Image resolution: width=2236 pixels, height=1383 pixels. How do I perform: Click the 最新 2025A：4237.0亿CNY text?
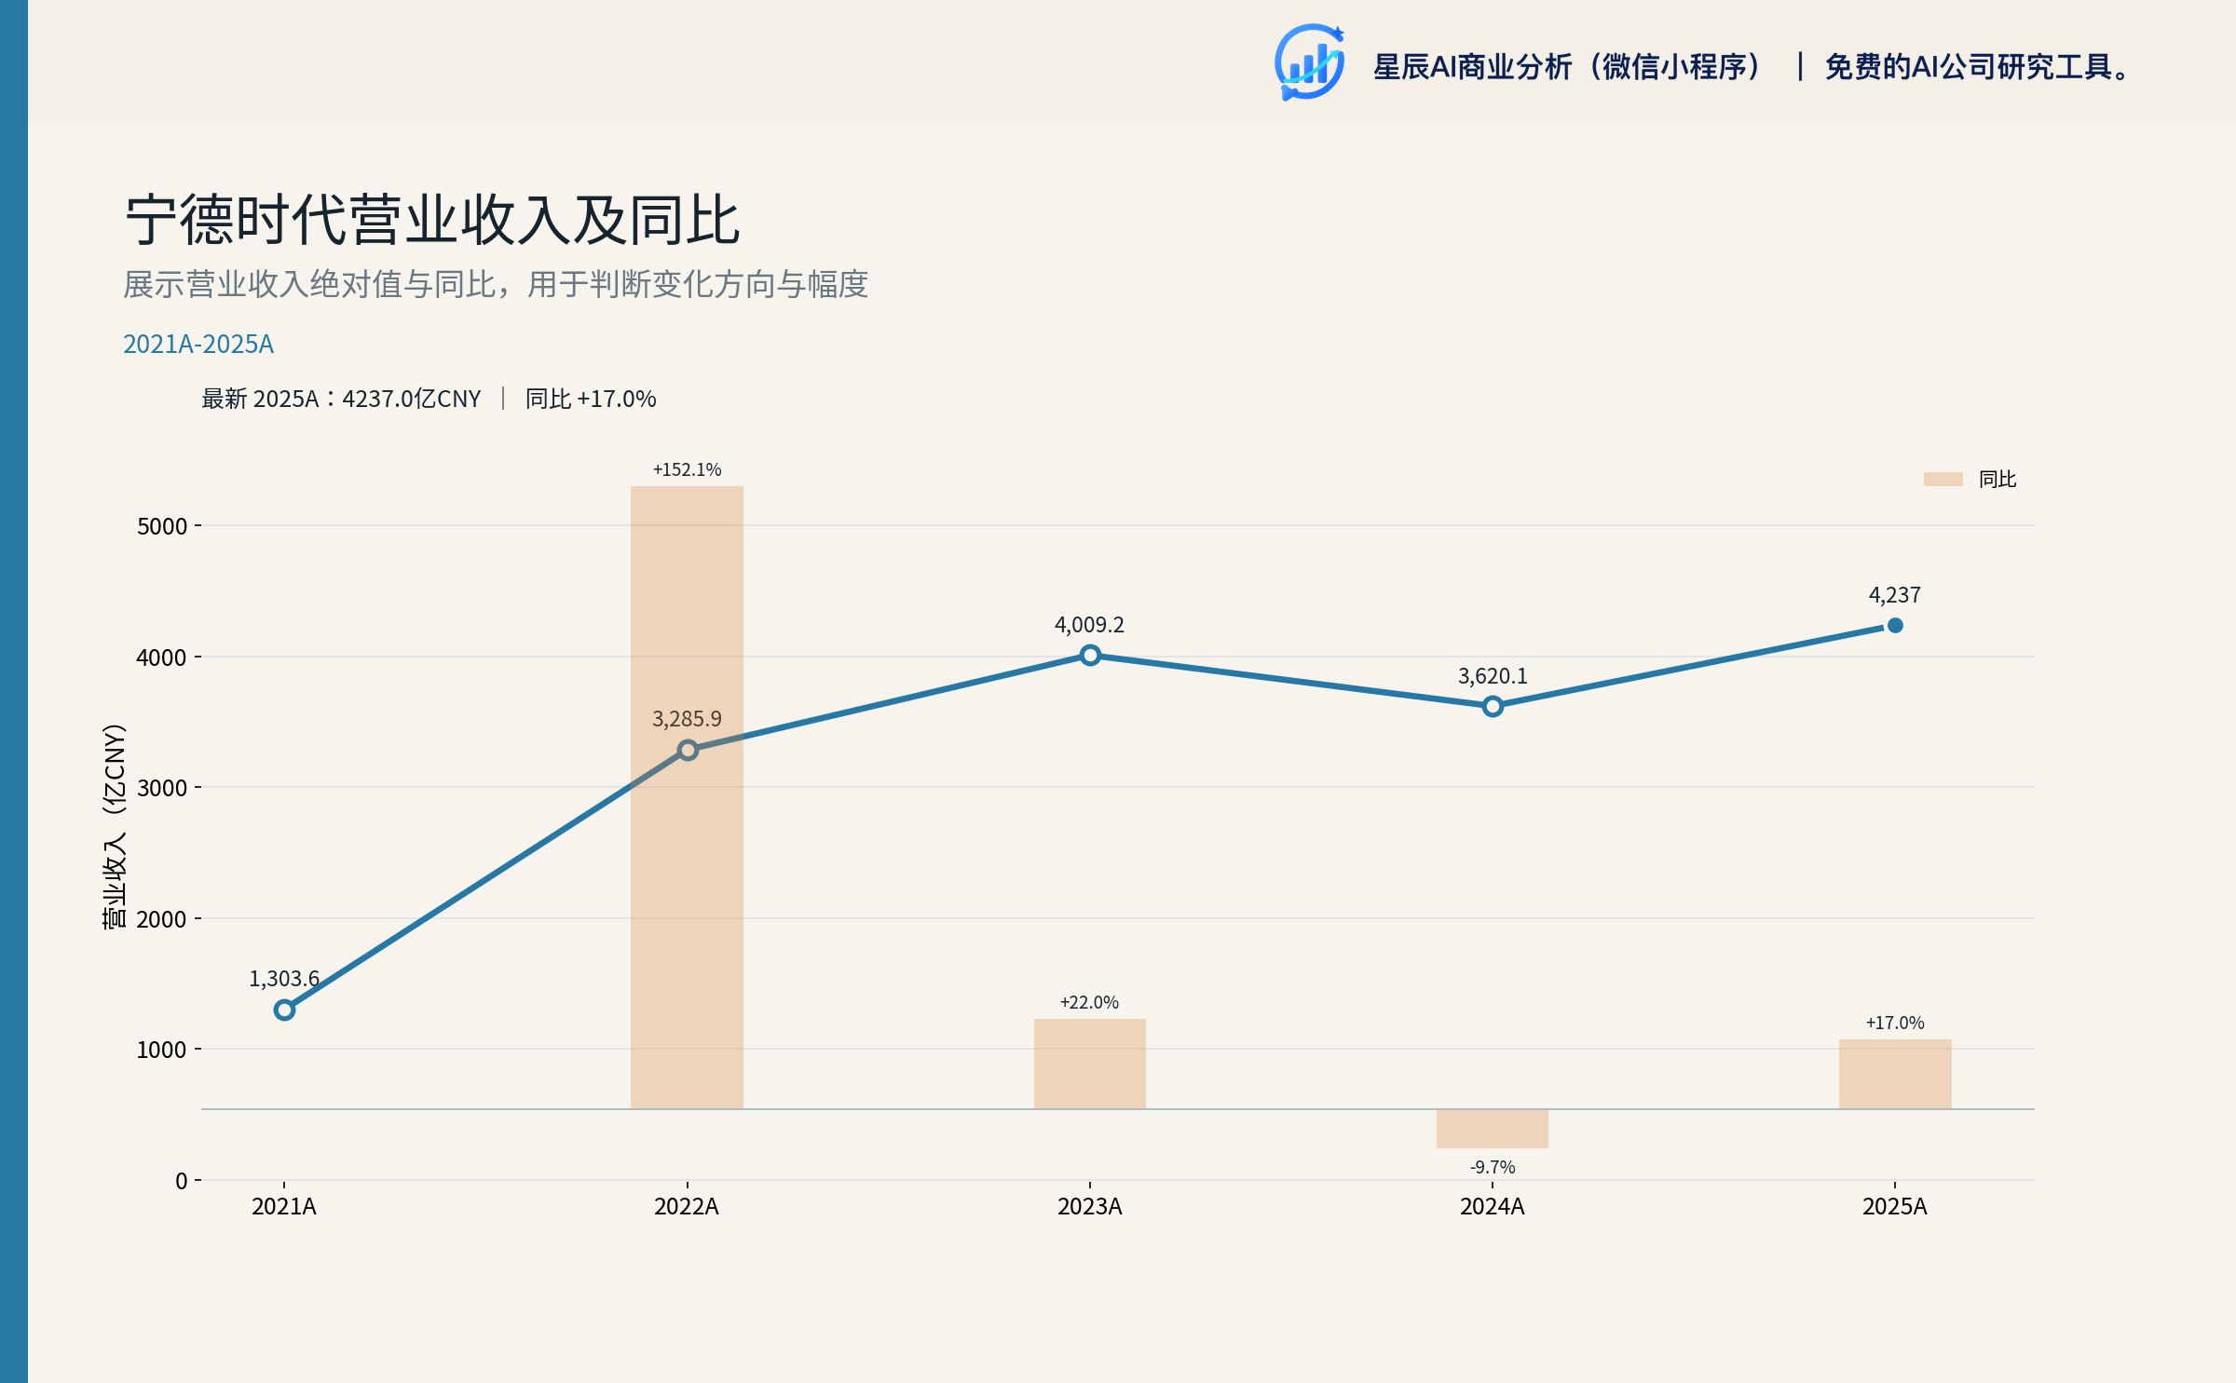pos(341,399)
